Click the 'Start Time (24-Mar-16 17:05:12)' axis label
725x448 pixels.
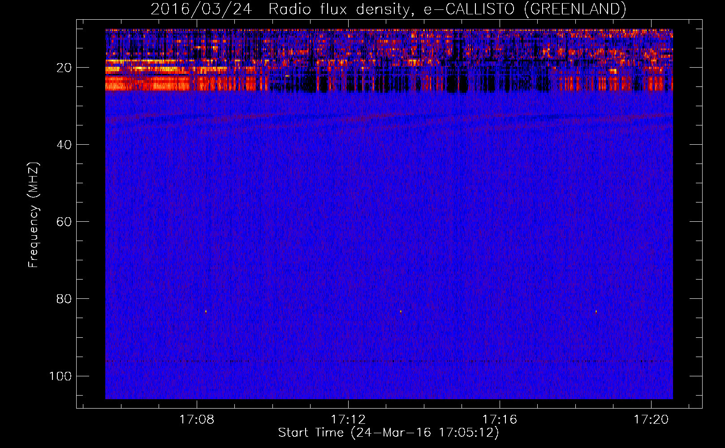388,433
